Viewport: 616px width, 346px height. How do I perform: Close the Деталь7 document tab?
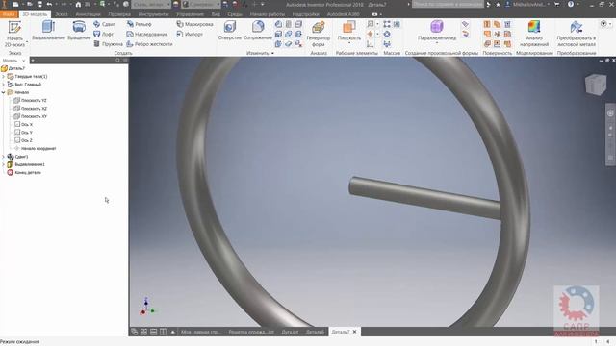355,332
